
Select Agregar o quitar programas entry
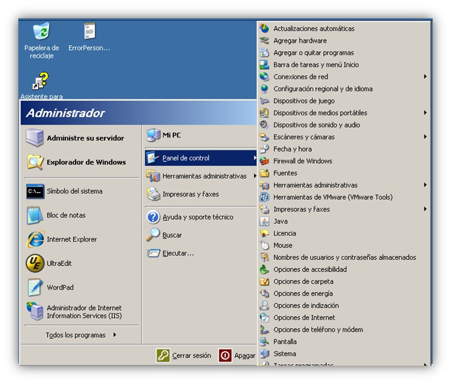pyautogui.click(x=344, y=53)
